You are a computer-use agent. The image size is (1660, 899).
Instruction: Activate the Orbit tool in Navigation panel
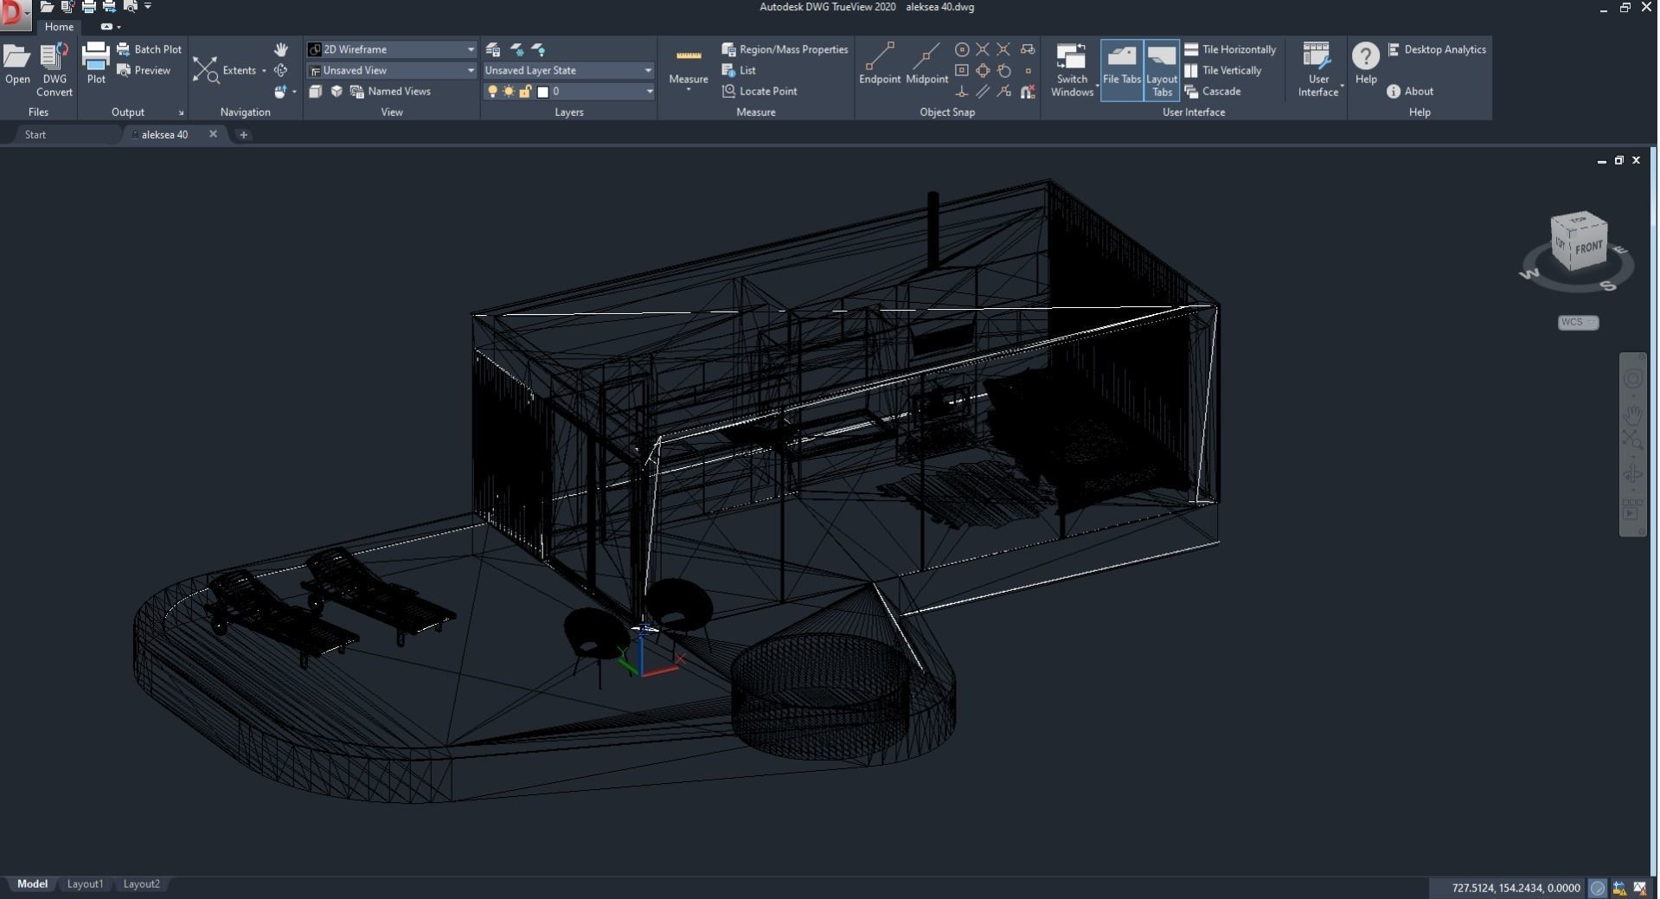280,70
